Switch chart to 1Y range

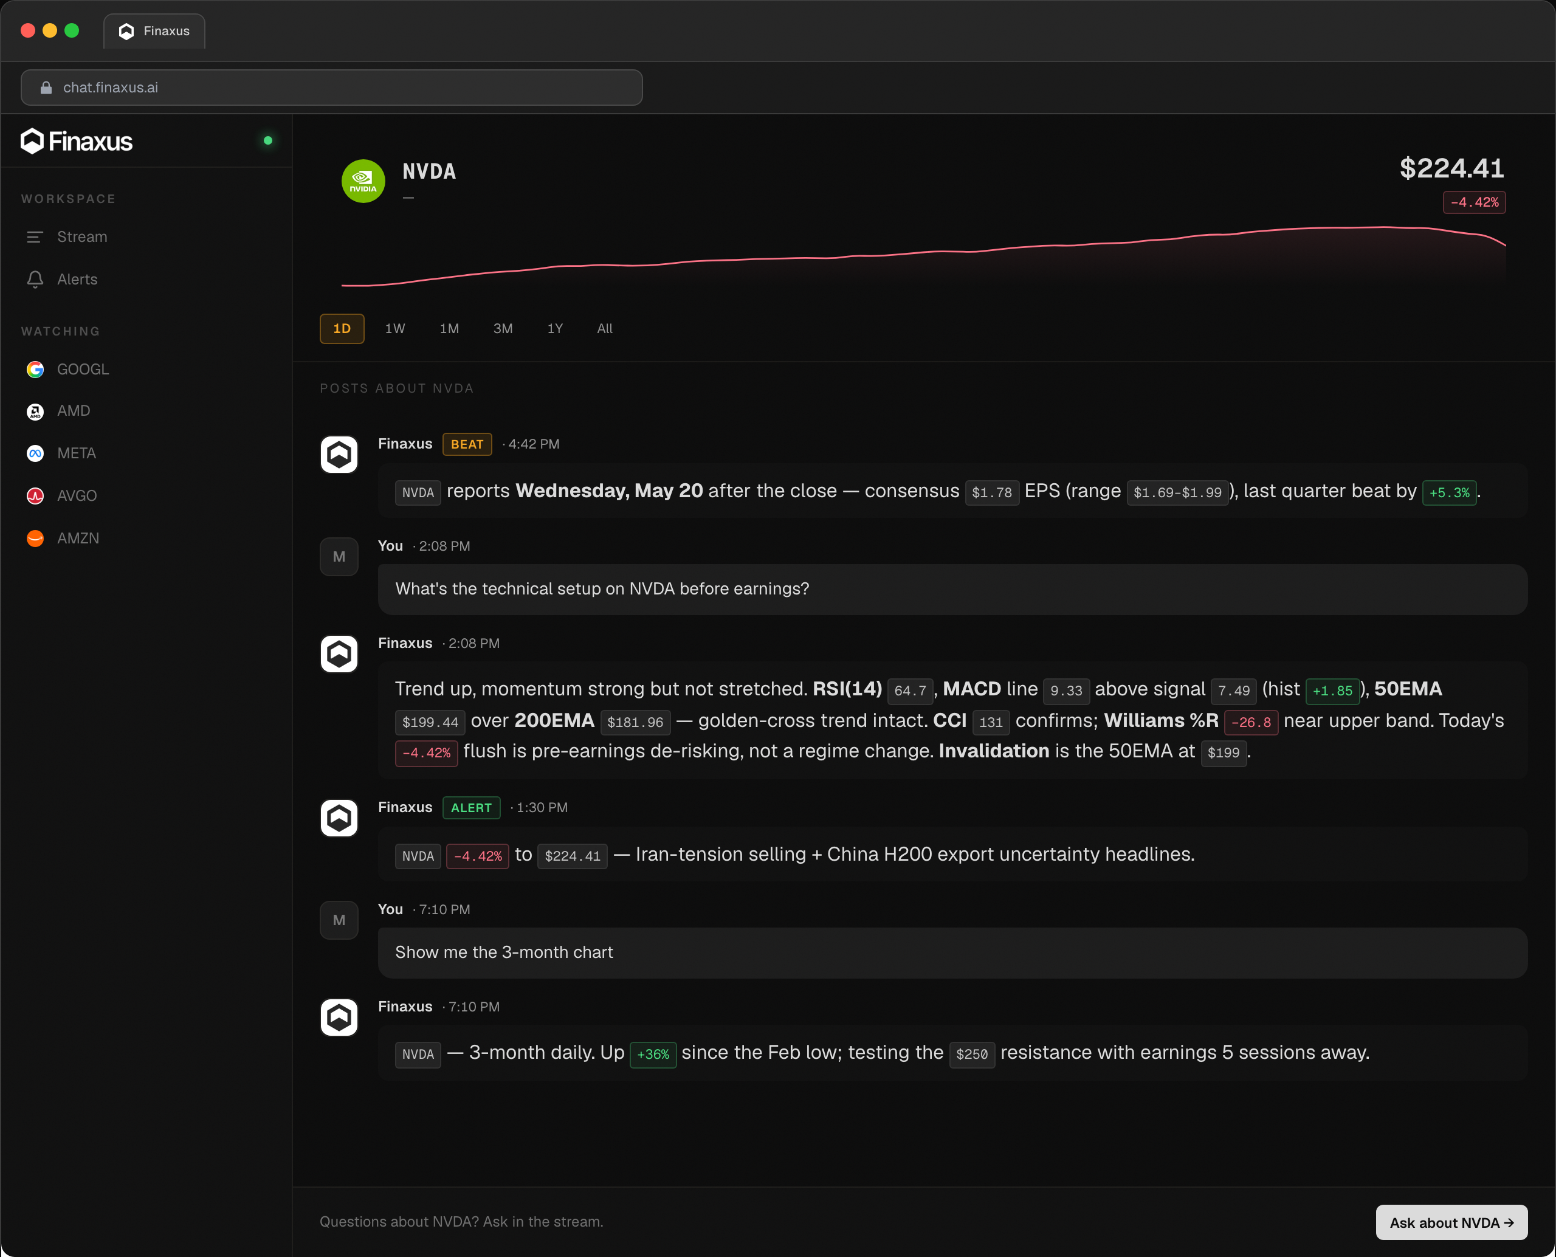coord(554,329)
